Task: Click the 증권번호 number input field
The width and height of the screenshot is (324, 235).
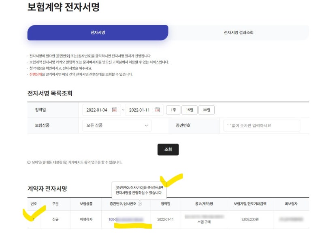Action: point(262,125)
